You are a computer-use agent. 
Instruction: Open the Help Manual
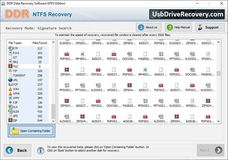178,27
